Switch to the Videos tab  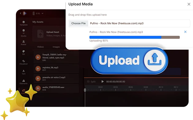[x=40, y=47]
